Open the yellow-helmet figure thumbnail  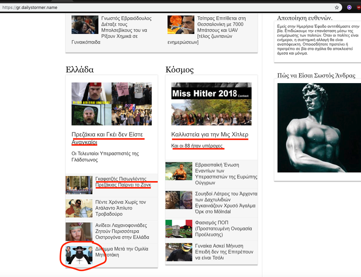click(x=179, y=252)
